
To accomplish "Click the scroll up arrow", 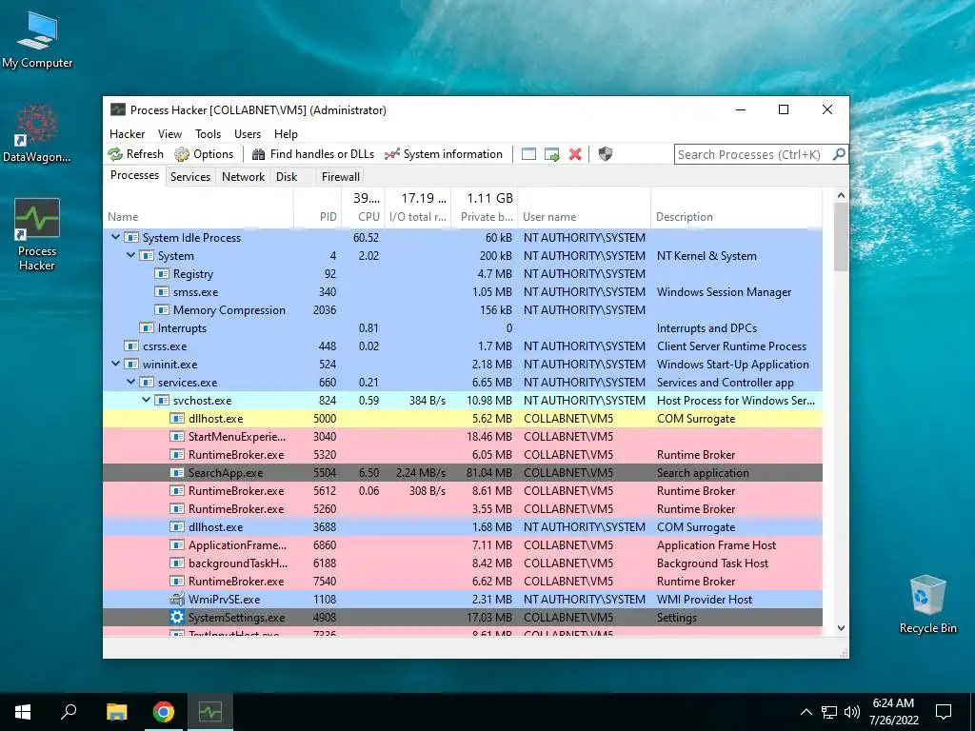I will coord(841,195).
